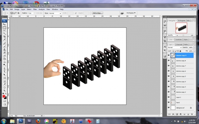Hide the domino copy 9 layer

pos(168,55)
